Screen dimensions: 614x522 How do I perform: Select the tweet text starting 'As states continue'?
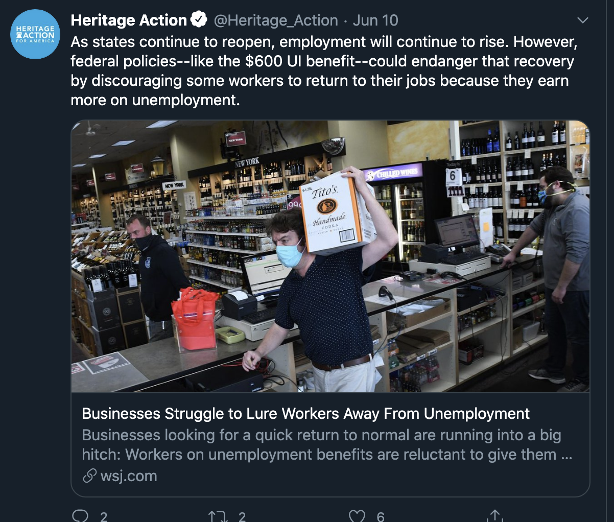[x=324, y=70]
